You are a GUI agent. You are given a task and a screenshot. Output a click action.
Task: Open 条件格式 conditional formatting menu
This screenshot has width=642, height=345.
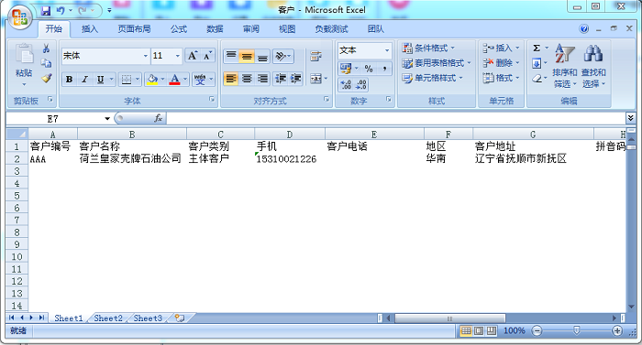click(x=428, y=49)
